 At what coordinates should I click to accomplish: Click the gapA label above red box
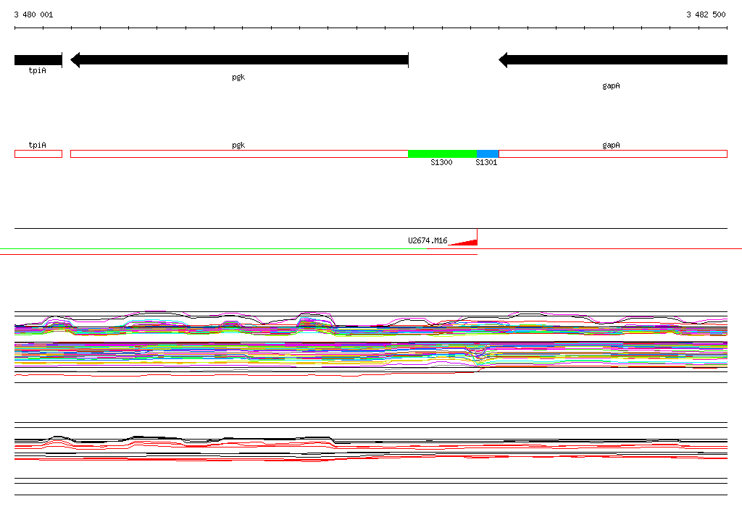coord(611,145)
